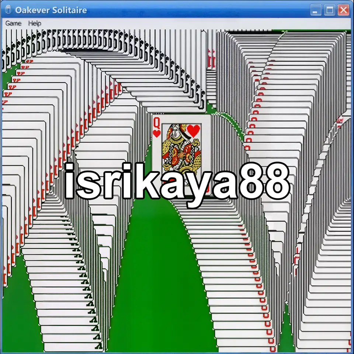Click the Queen of Hearts card
The width and height of the screenshot is (354, 354).
pyautogui.click(x=182, y=155)
